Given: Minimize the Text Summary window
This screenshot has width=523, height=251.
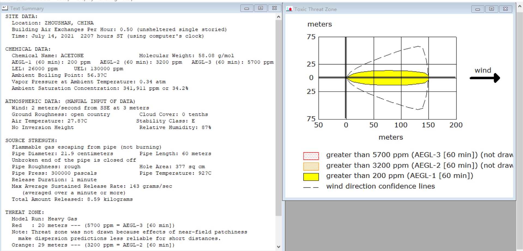Looking at the screenshot, I should pos(247,8).
